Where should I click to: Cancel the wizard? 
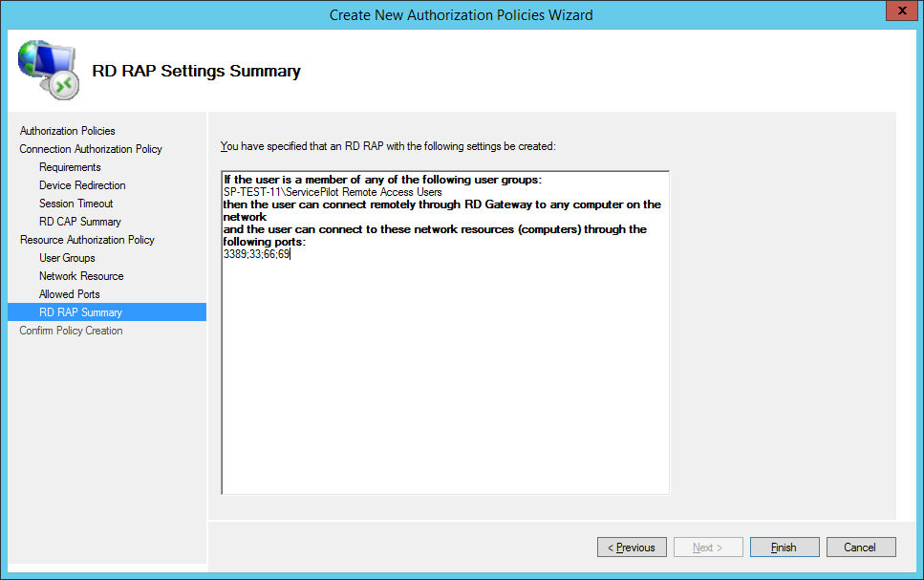(x=859, y=548)
